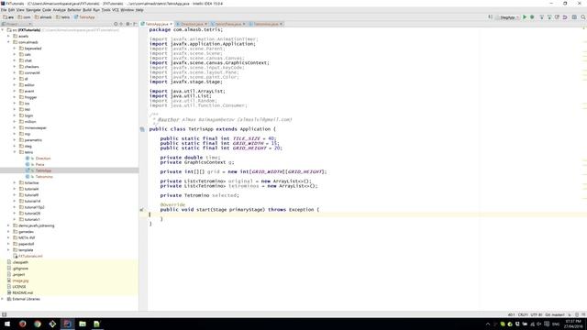Open the run configuration dropdown
This screenshot has height=330, width=587.
tap(508, 17)
